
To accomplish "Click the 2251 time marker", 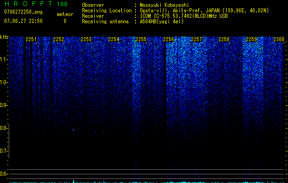I will (31, 39).
